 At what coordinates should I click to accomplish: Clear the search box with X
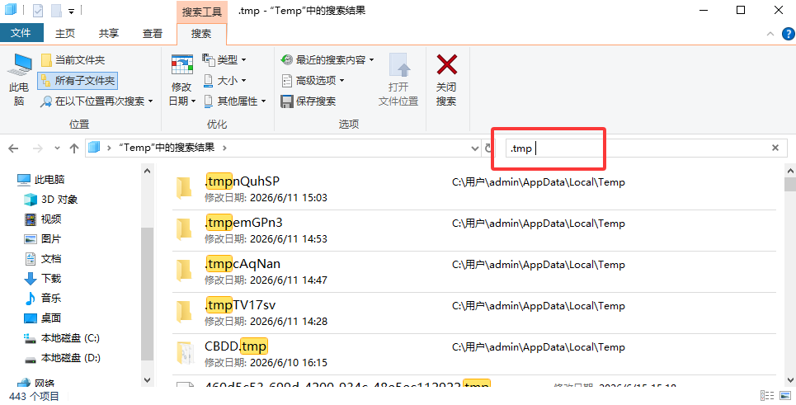775,148
